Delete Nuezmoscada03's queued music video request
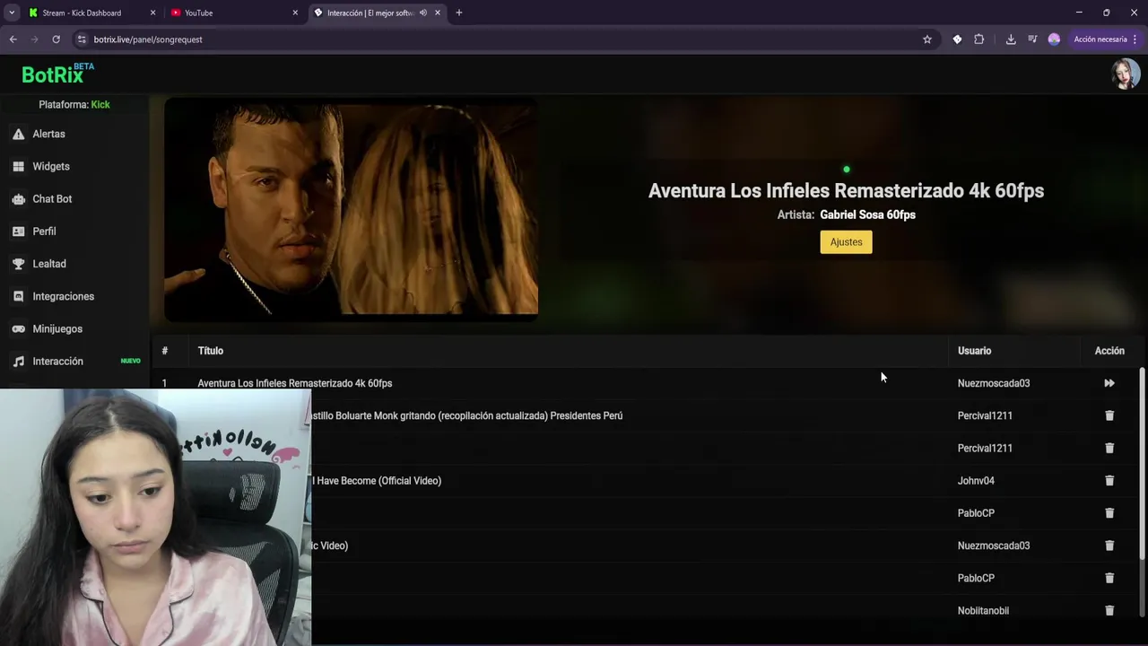Screen dimensions: 1148x646 (x=1109, y=546)
